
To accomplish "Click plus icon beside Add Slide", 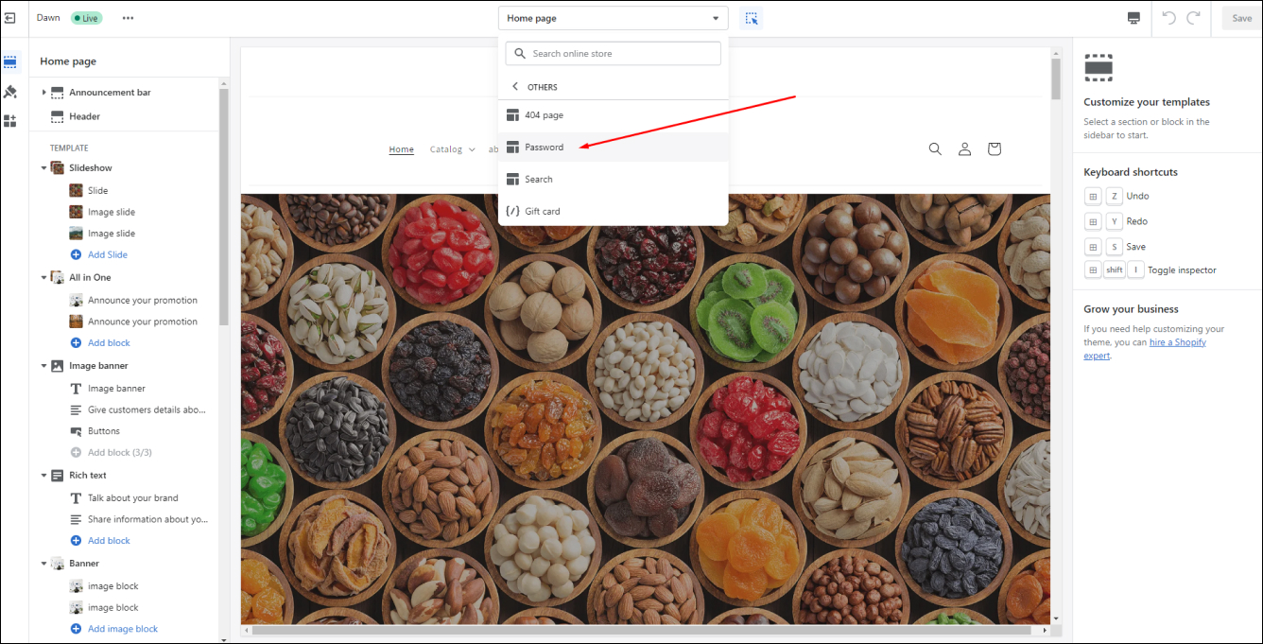I will 76,255.
